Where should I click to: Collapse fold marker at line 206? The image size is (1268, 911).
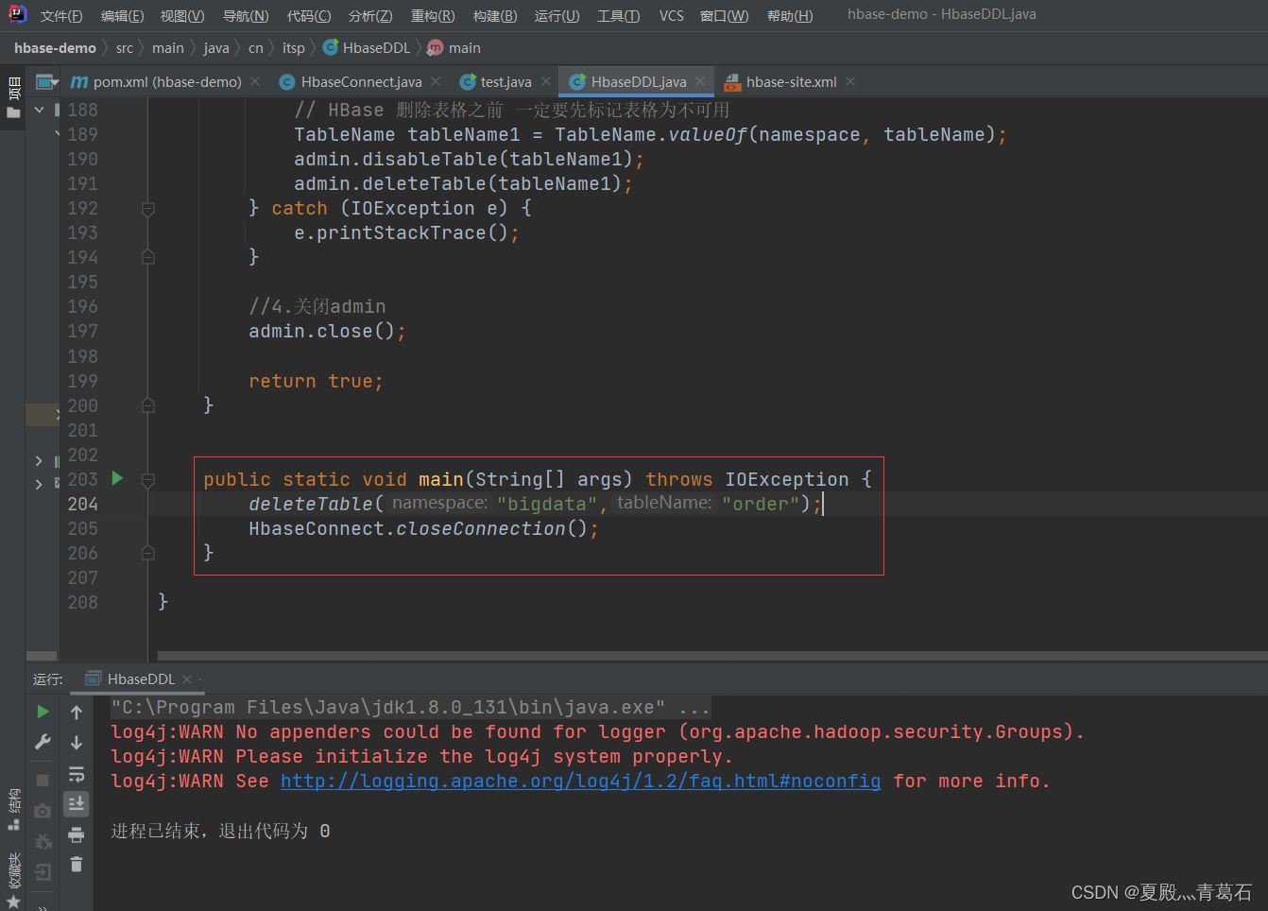148,553
